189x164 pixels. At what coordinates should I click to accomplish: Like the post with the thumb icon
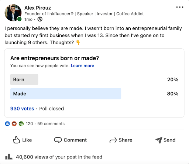[23, 140]
